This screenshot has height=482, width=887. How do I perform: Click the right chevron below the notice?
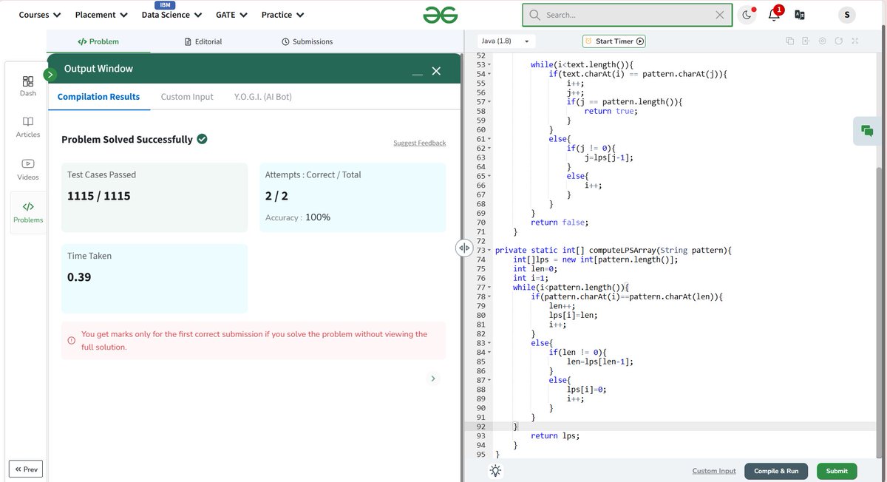tap(433, 379)
